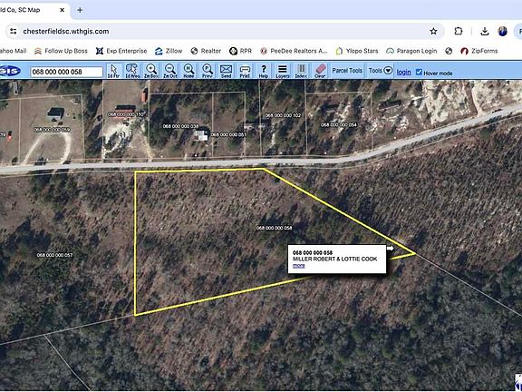Open the Parcel Tools menu
This screenshot has height=392, width=522.
(347, 71)
